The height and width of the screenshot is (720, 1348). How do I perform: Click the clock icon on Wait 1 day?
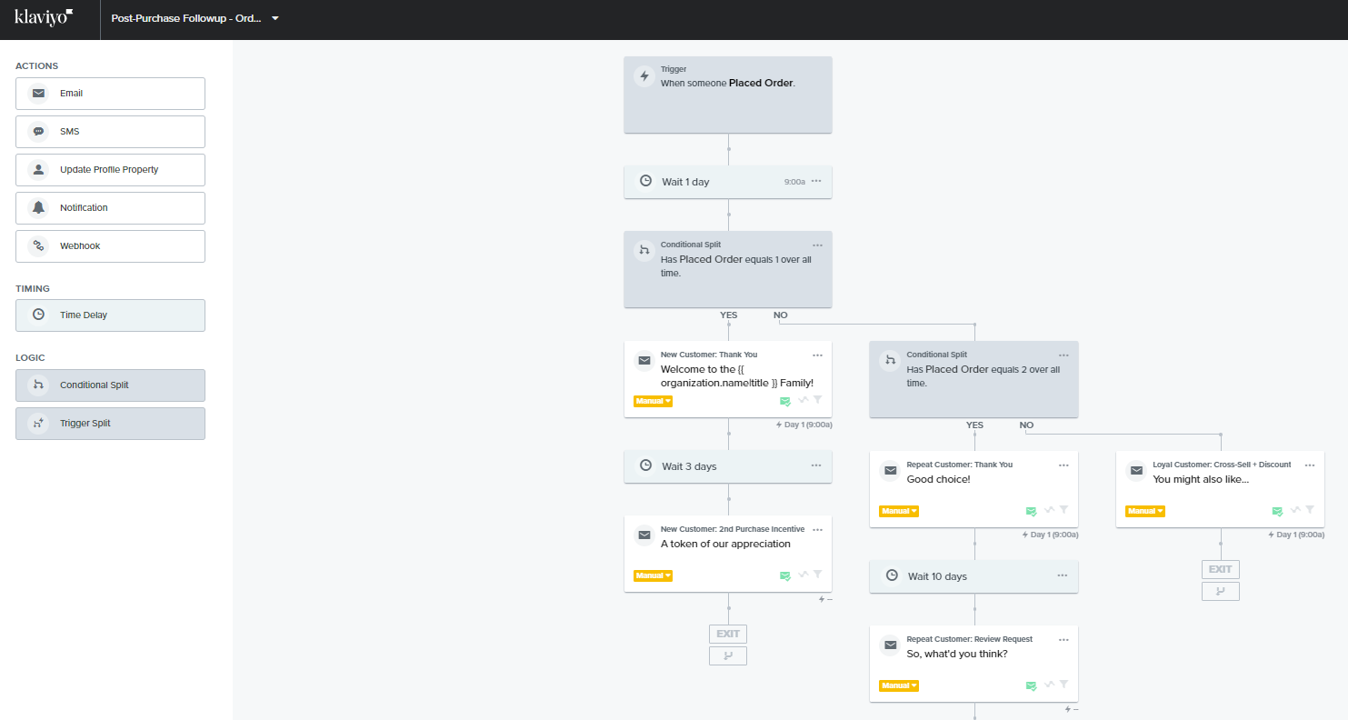(645, 181)
